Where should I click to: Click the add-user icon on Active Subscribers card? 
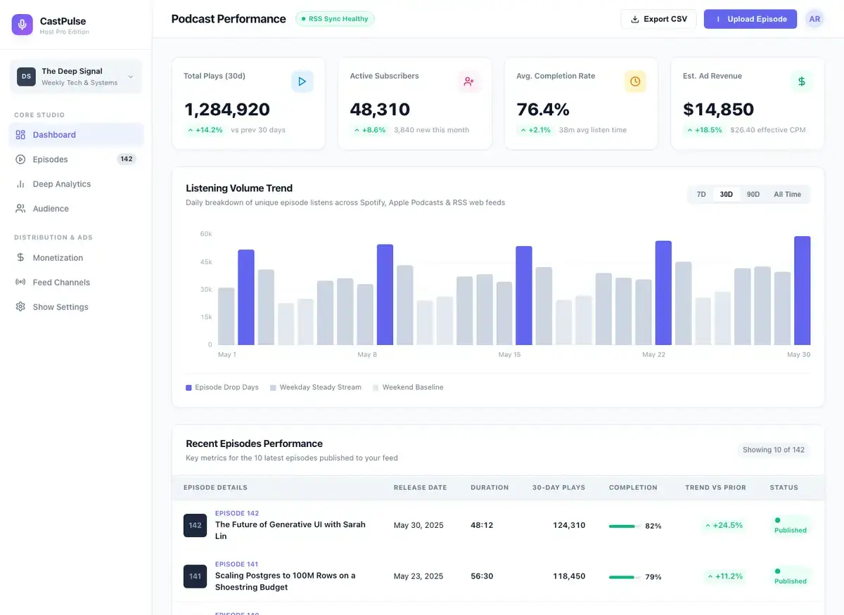pos(468,82)
